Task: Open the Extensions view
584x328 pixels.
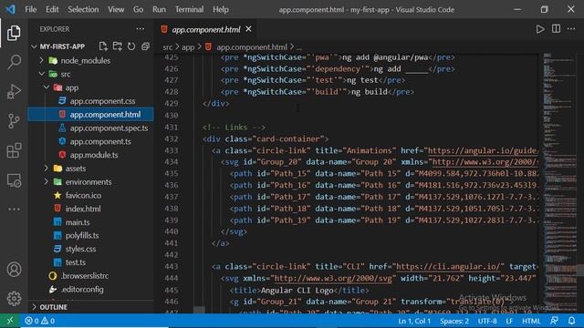Action: coord(14,150)
